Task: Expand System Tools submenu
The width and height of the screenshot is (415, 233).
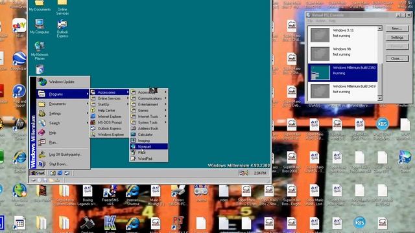Action: point(148,122)
